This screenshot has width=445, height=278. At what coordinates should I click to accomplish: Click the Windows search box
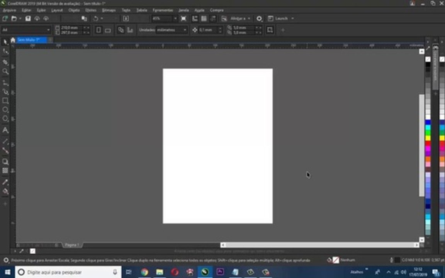(x=68, y=272)
